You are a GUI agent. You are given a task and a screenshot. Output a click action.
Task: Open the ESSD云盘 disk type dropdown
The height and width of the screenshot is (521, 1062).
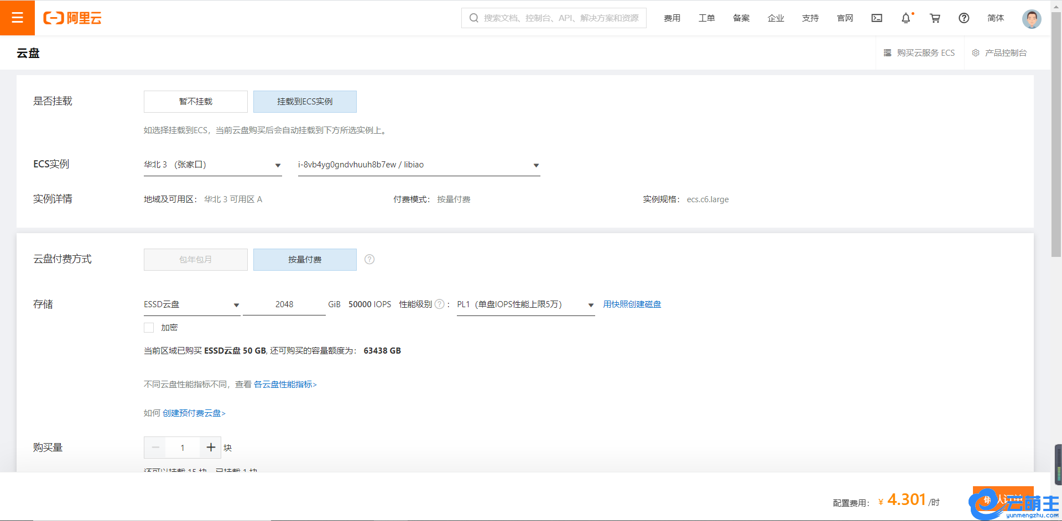point(191,305)
